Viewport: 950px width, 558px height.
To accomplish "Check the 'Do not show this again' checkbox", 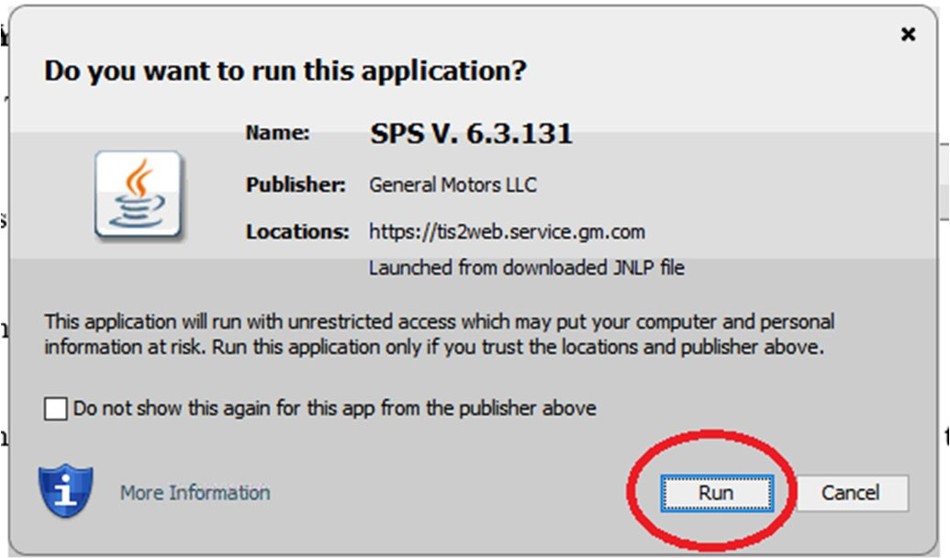I will (x=56, y=408).
